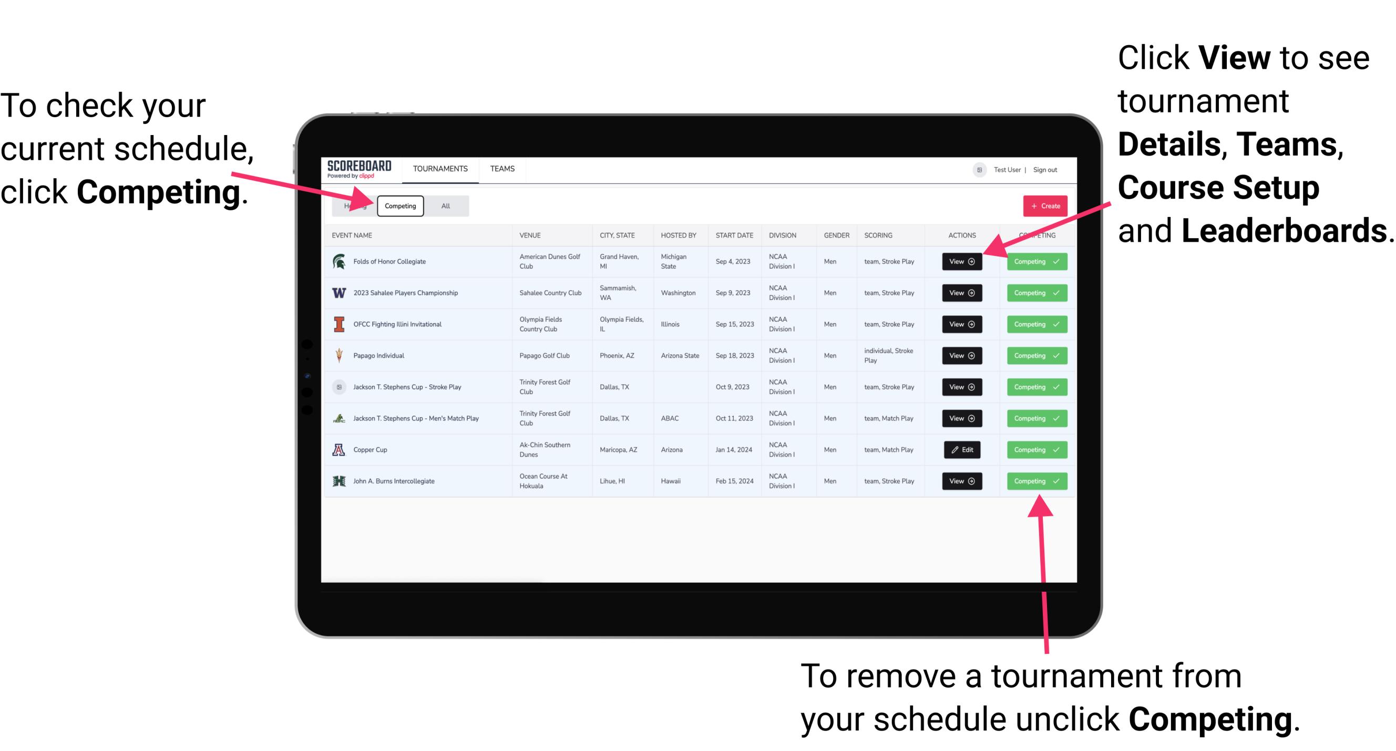The height and width of the screenshot is (751, 1396).
Task: Click the Create button to add tournament
Action: [1045, 205]
